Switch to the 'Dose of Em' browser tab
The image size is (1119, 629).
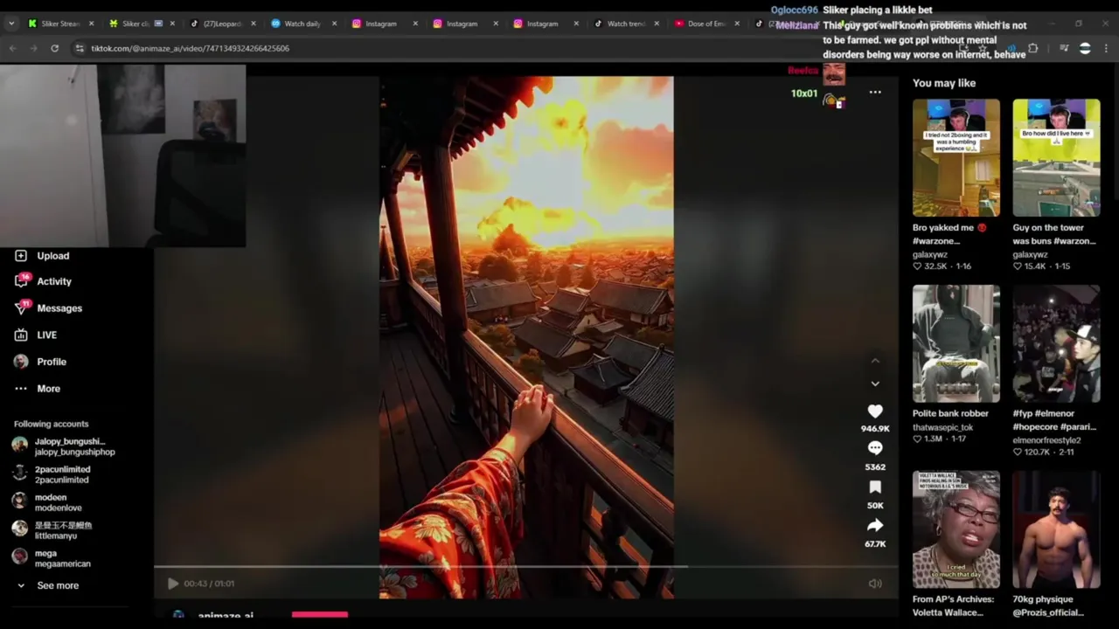tap(706, 24)
